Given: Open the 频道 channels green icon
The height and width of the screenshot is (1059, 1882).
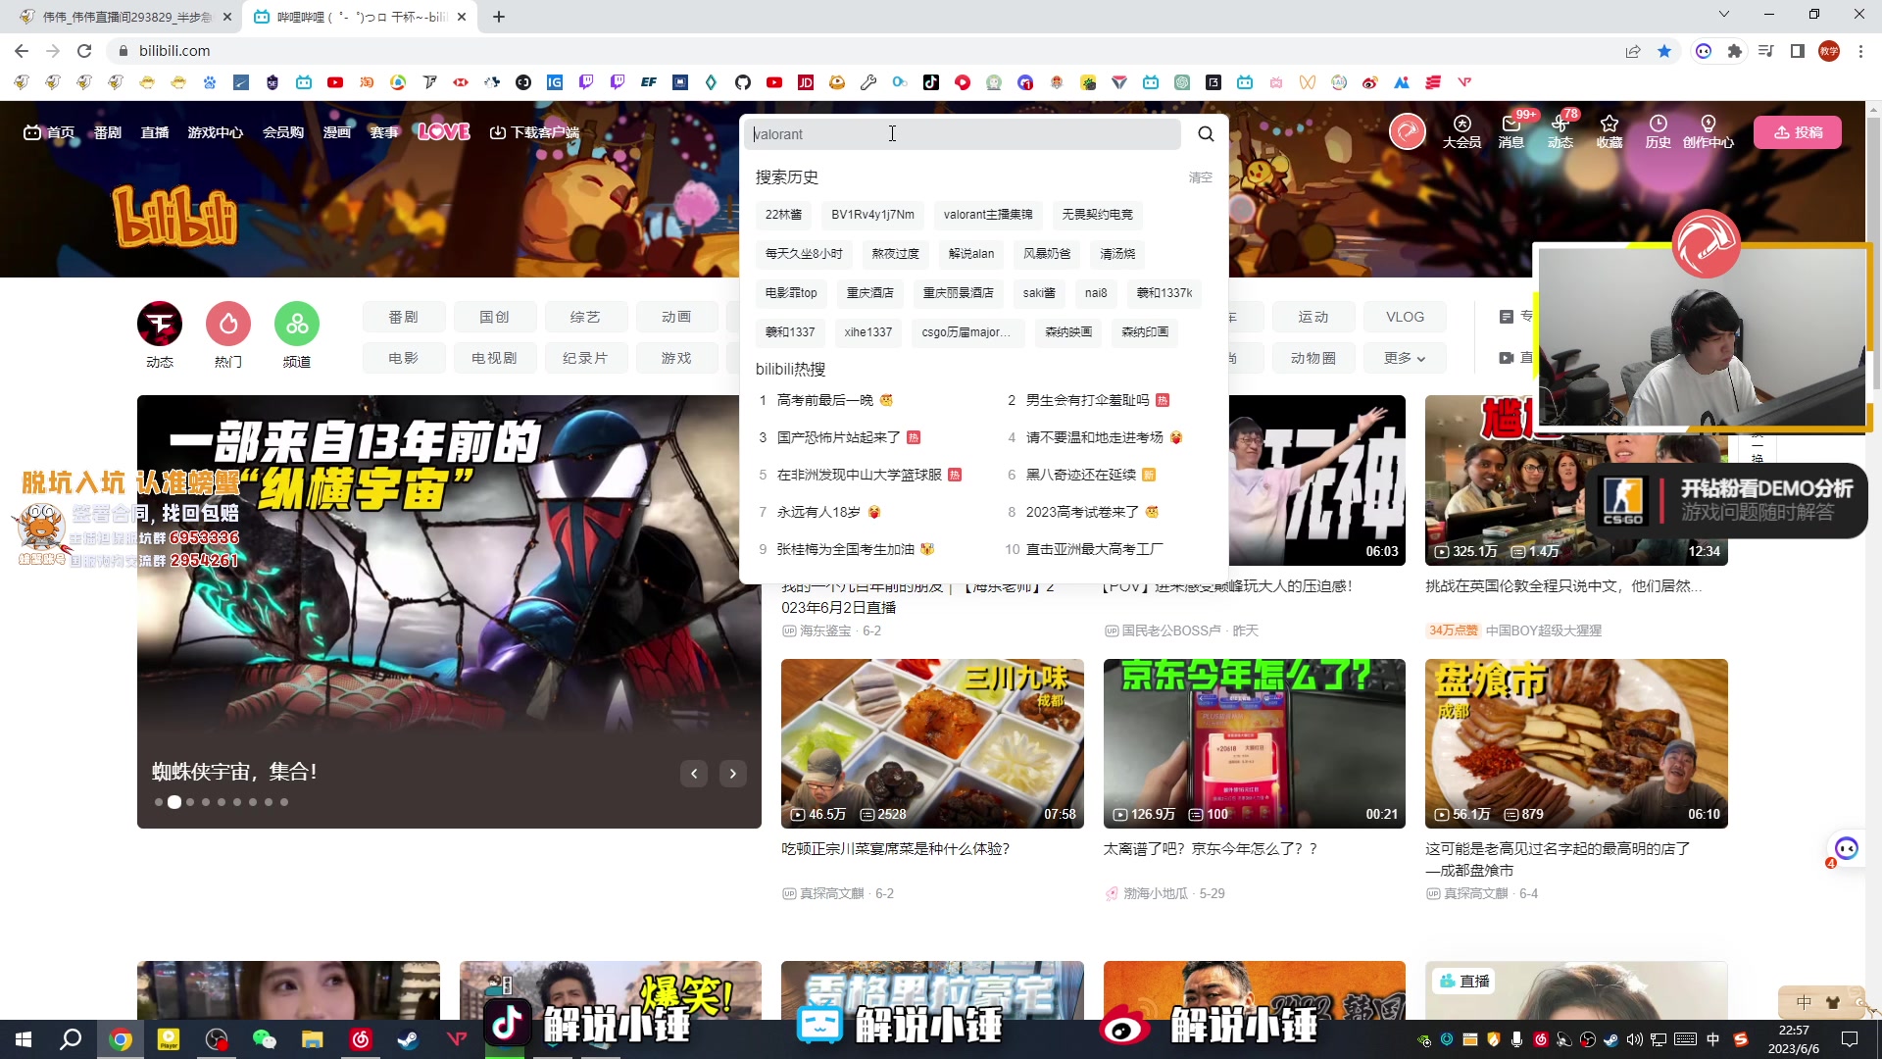Looking at the screenshot, I should pyautogui.click(x=297, y=324).
